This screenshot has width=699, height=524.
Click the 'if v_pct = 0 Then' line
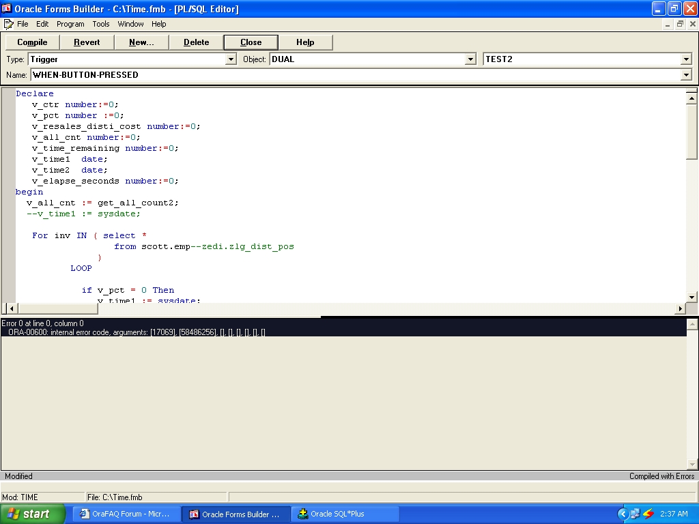(128, 290)
